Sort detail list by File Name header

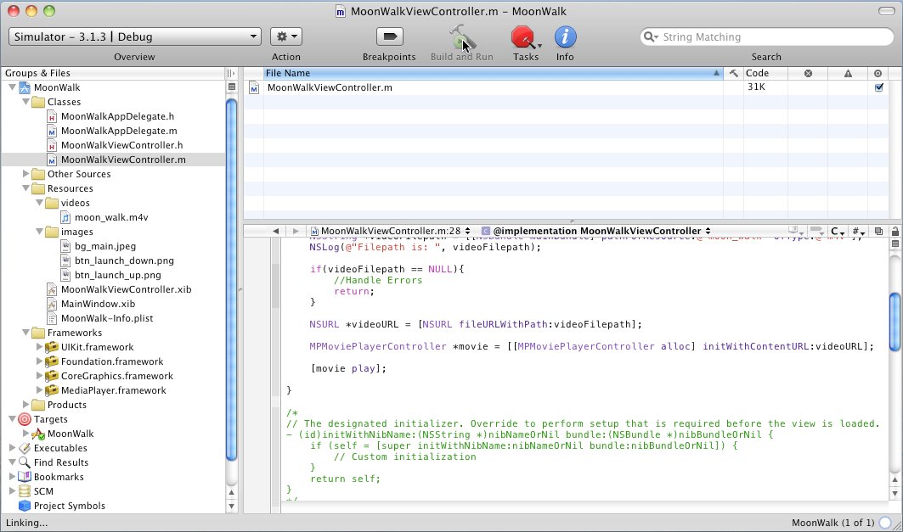pos(493,73)
